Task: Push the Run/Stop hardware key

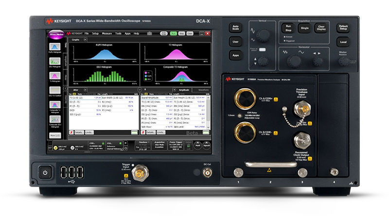Action: coord(288,28)
